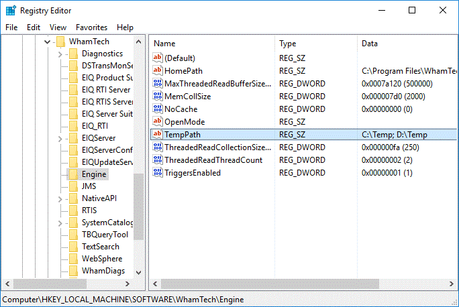Select the EIQ Server Suit key

(107, 114)
